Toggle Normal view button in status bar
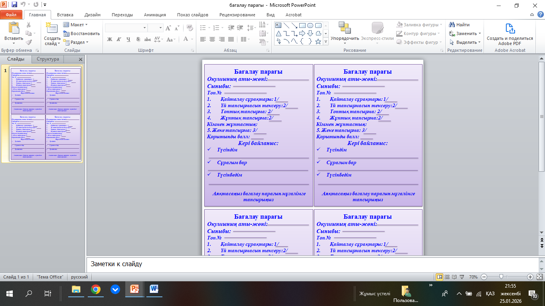545x306 pixels. pyautogui.click(x=439, y=277)
